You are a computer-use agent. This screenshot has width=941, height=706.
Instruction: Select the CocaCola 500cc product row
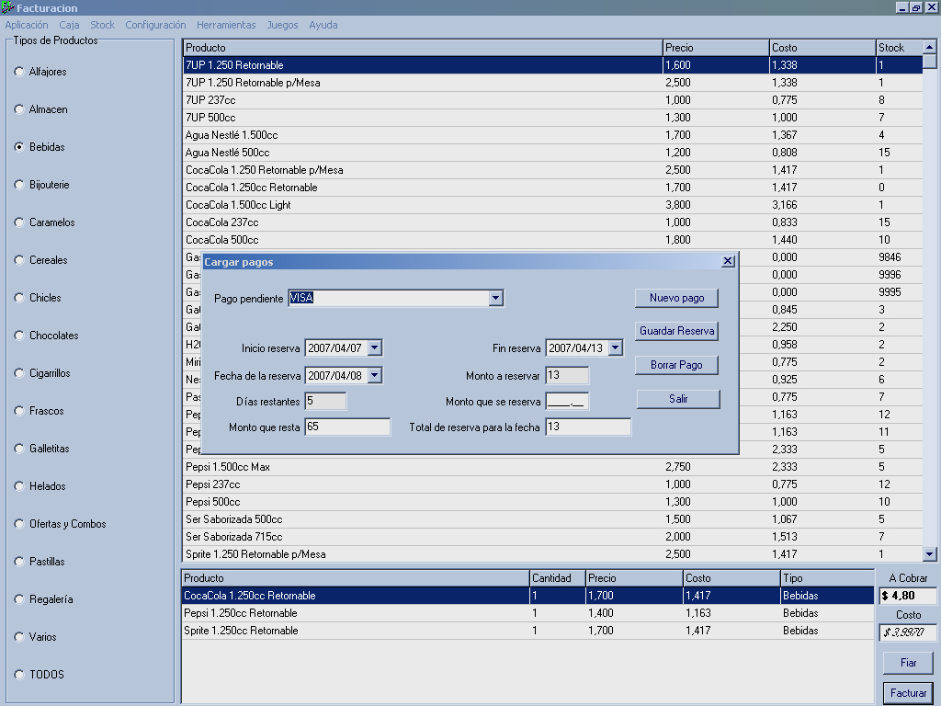(x=552, y=240)
